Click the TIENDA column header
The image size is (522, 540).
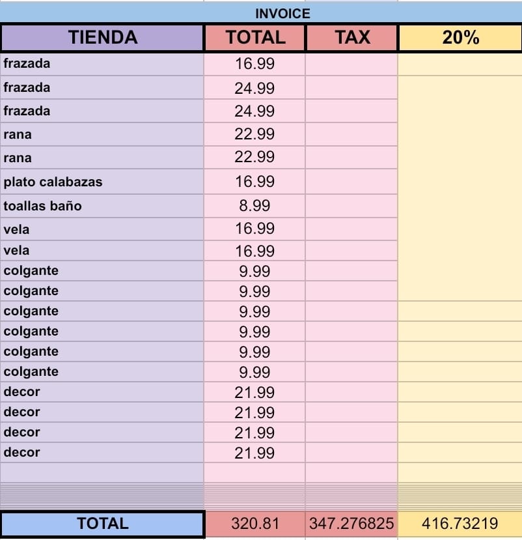(x=103, y=37)
